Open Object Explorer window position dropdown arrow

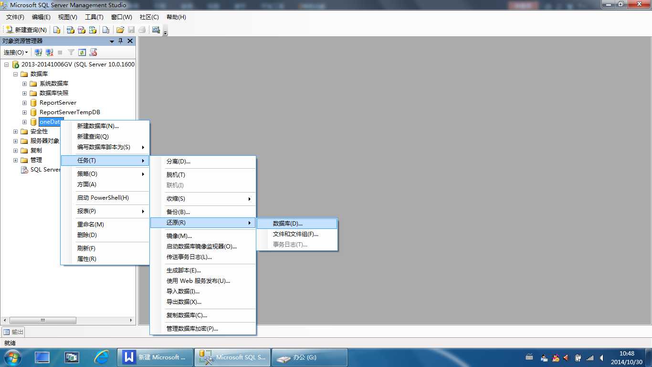point(112,41)
